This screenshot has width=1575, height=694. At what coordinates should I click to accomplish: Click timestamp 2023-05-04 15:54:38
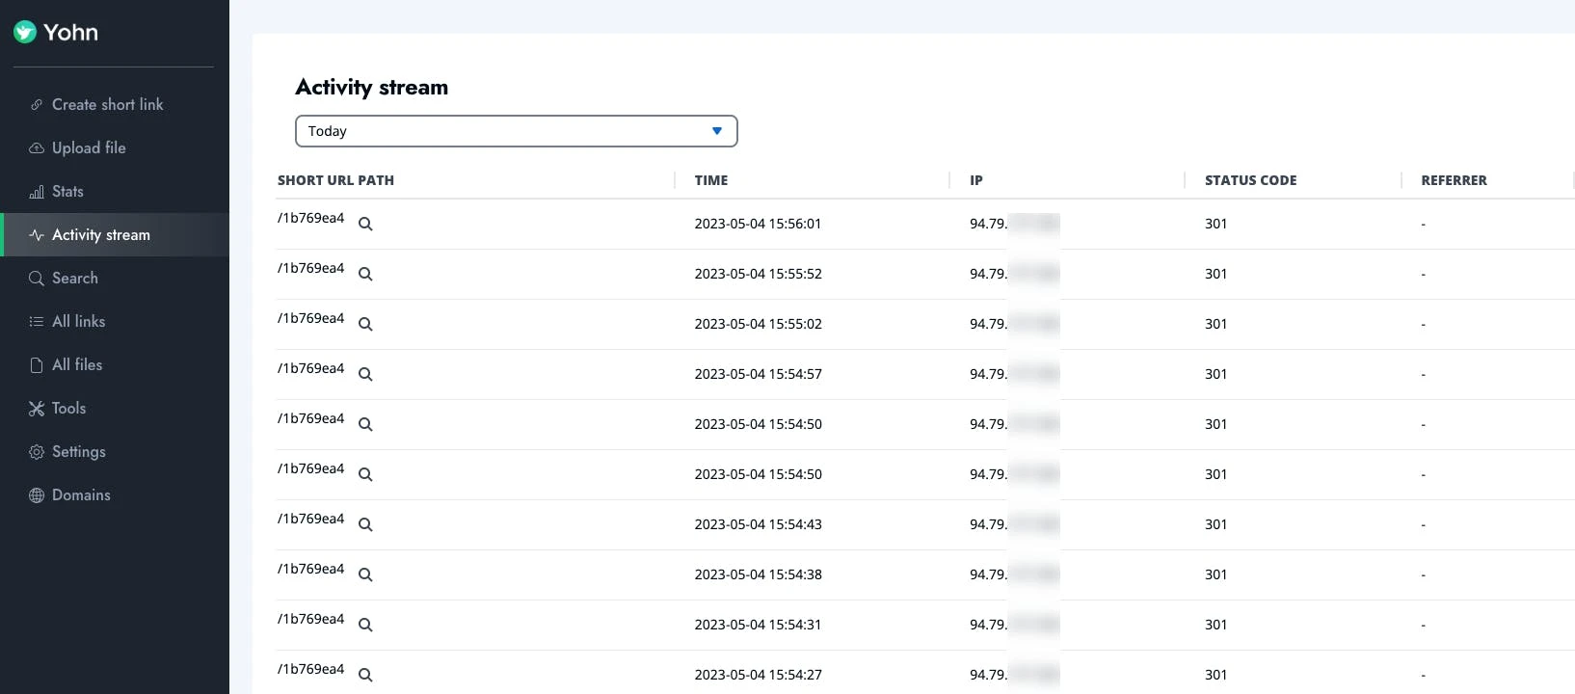tap(758, 574)
